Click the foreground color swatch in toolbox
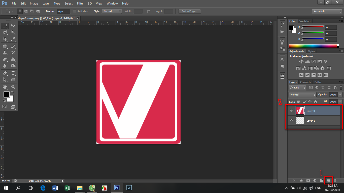Viewport: 344px width, 193px height. click(6, 94)
